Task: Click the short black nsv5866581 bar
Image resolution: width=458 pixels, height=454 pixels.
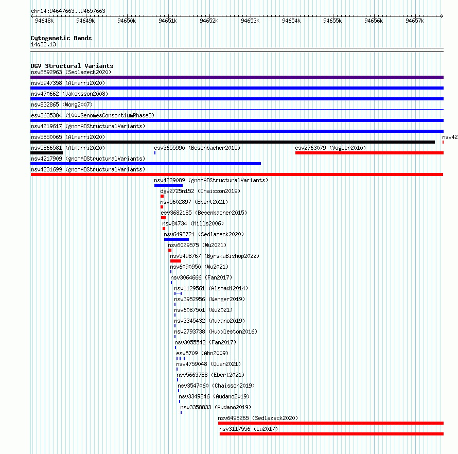Action: (x=46, y=153)
